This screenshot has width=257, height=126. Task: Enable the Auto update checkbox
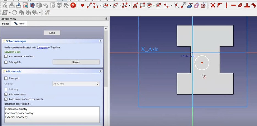point(6,62)
